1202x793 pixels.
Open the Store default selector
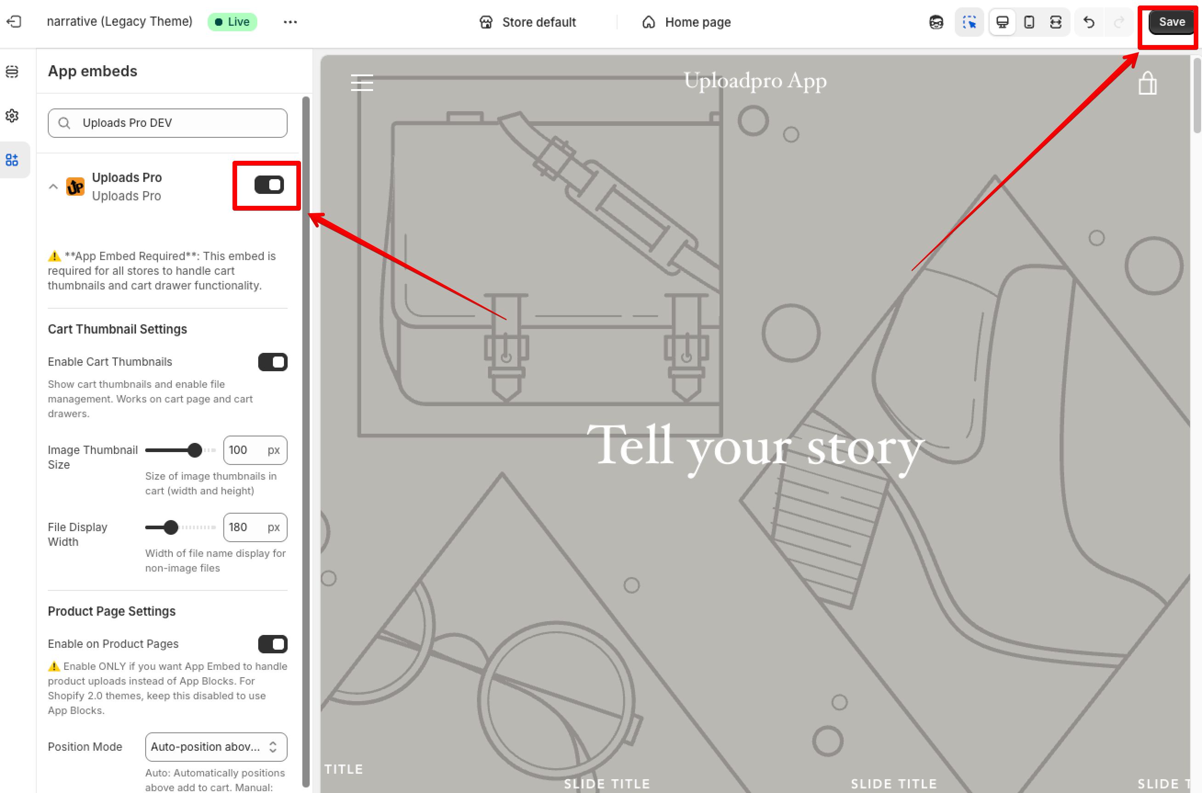point(528,22)
